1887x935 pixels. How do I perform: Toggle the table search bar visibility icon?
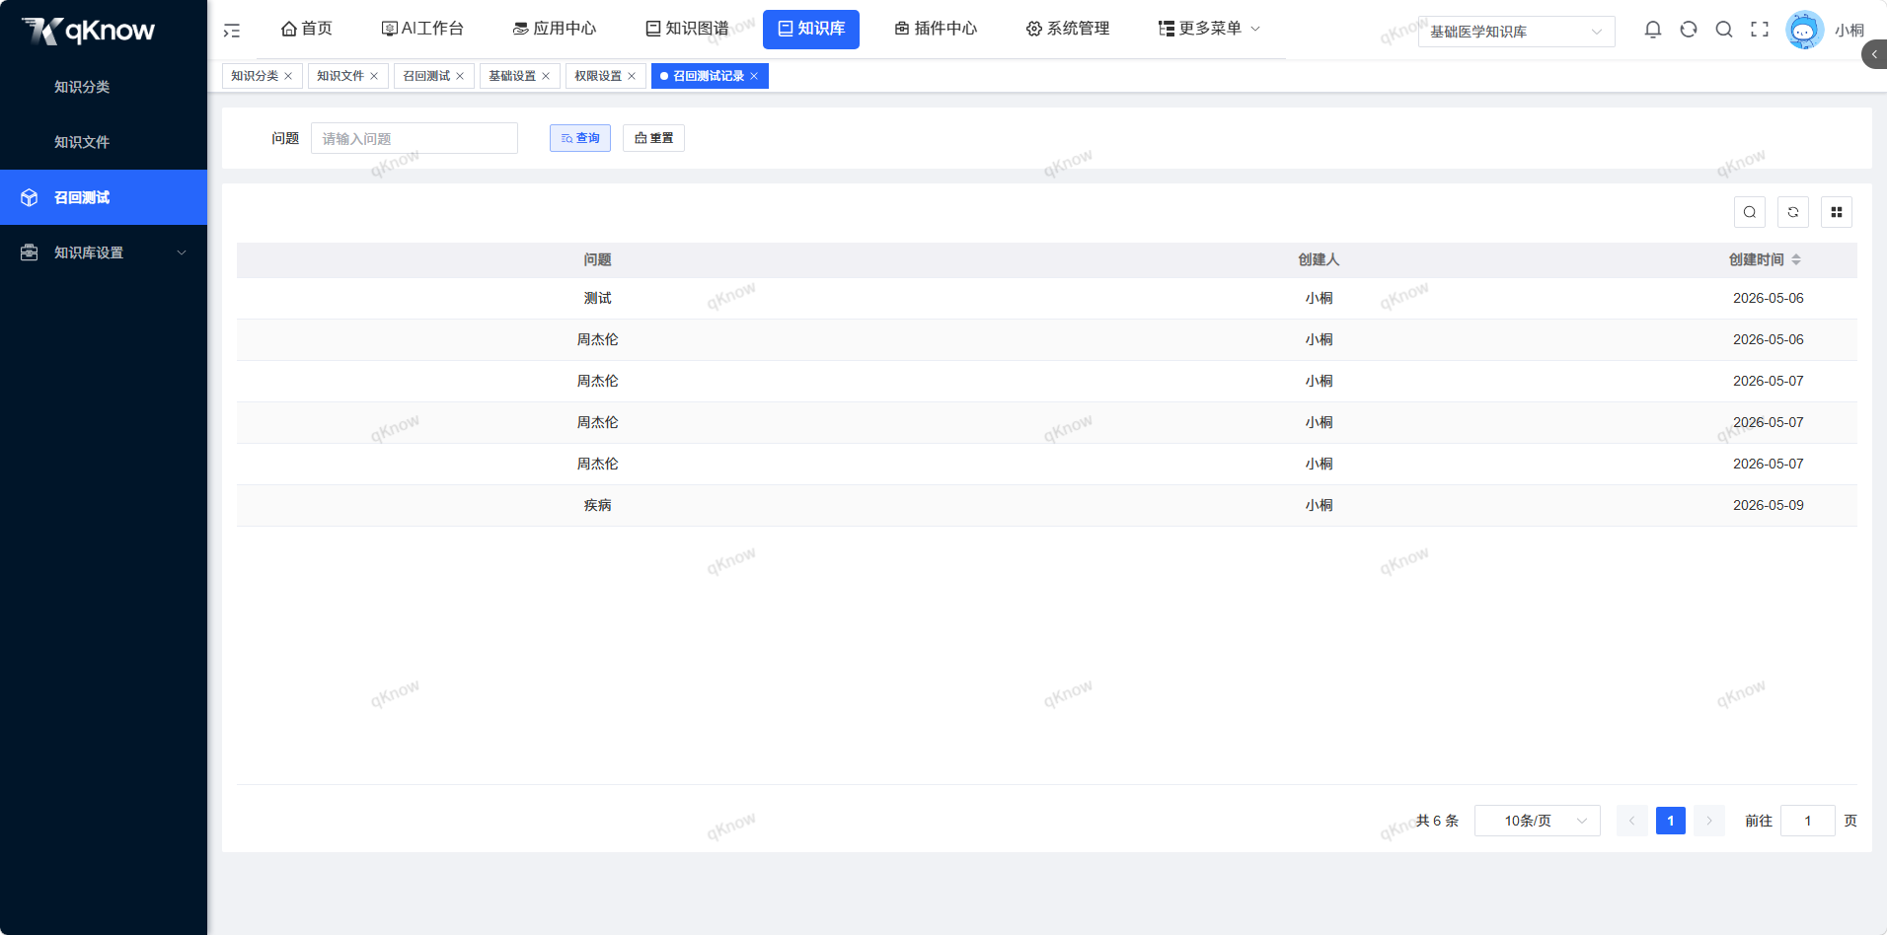(1750, 212)
